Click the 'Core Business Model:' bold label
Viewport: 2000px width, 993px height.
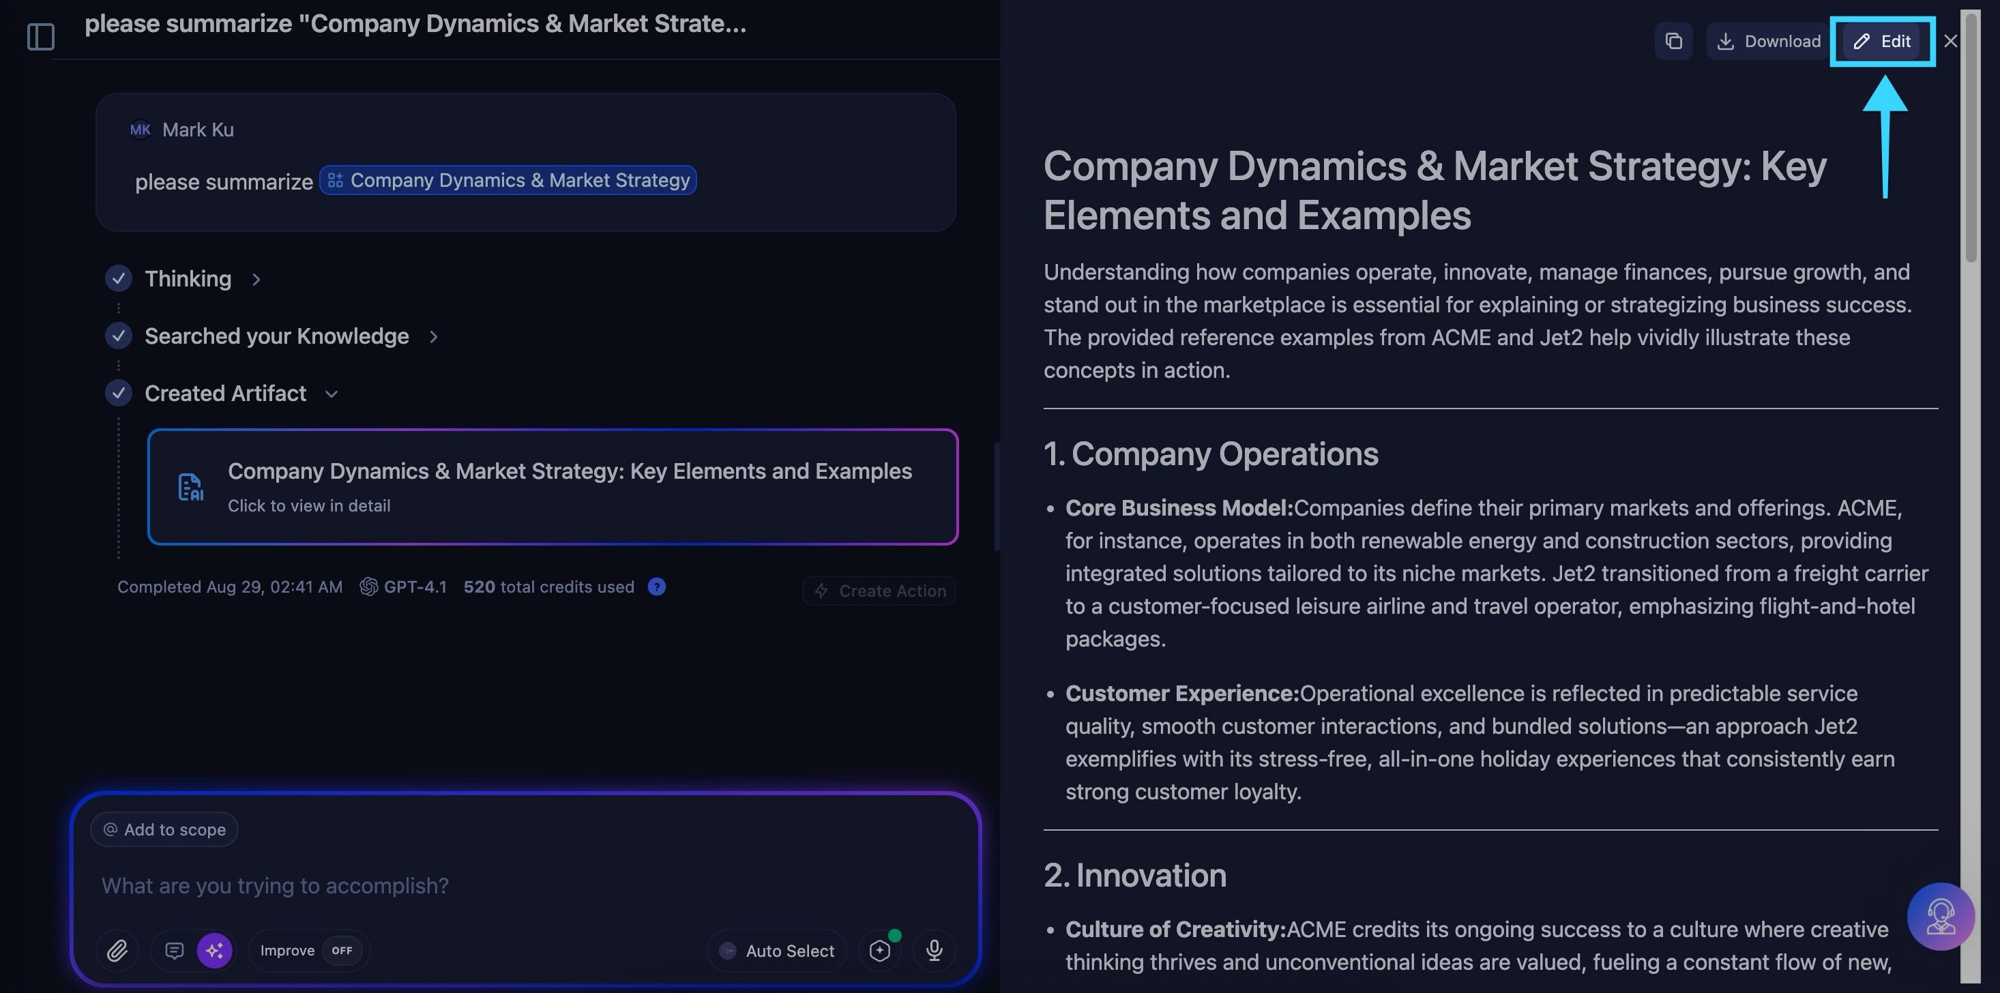click(x=1179, y=508)
